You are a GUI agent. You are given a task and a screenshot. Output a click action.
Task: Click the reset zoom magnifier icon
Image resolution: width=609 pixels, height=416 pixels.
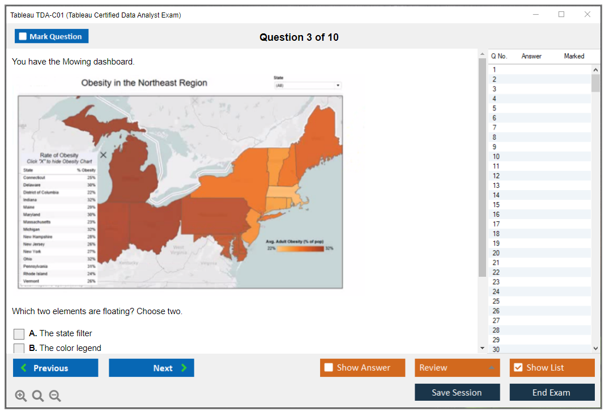tap(38, 396)
